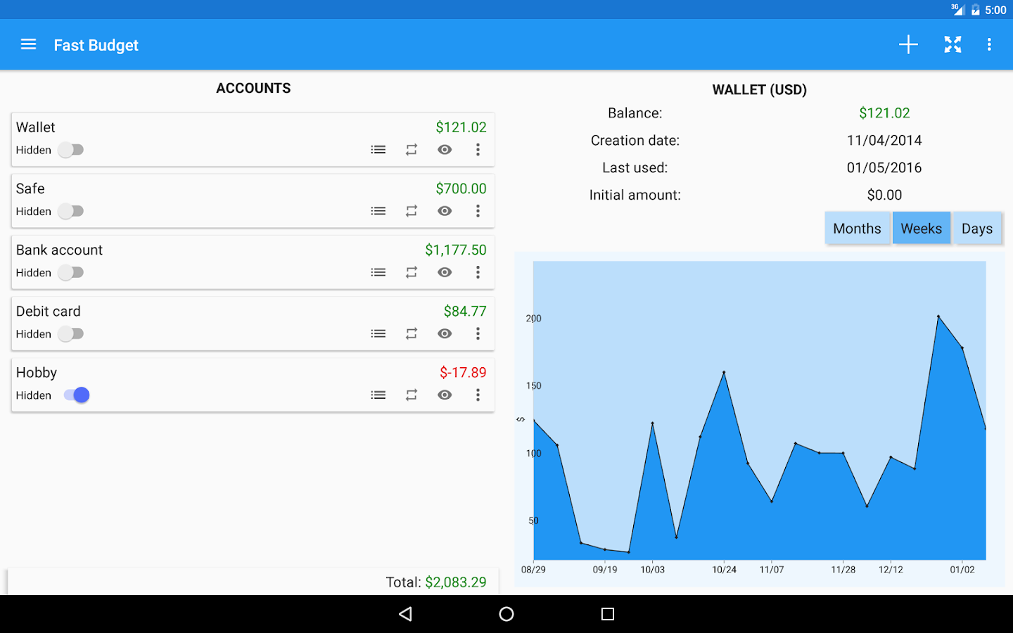Screen dimensions: 1013x633
Task: Select the Bank account name
Action: [59, 250]
